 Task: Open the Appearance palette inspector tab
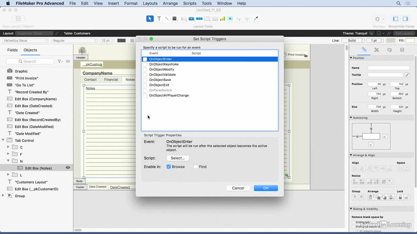[x=389, y=50]
